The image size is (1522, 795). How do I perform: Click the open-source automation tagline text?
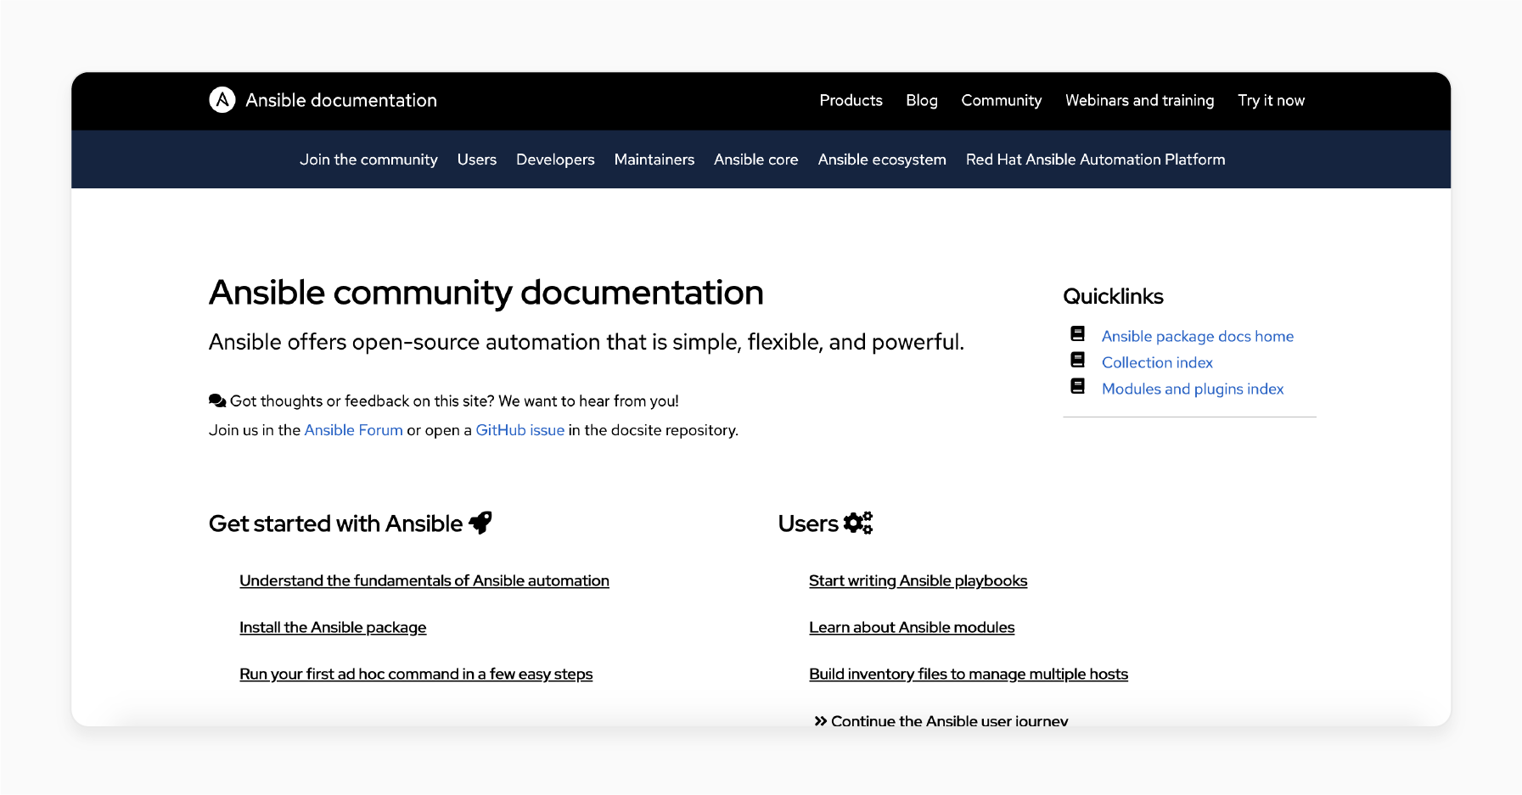(587, 342)
